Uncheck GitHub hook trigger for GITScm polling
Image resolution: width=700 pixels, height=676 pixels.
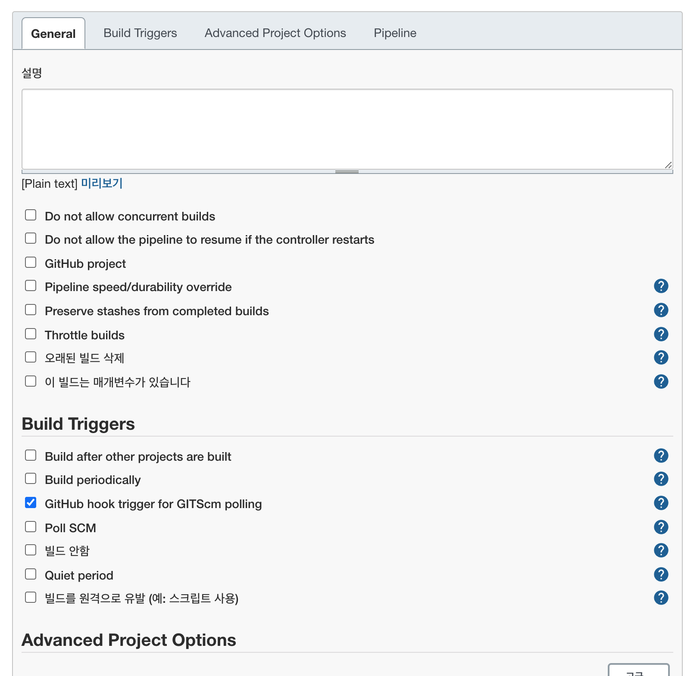[x=31, y=502]
